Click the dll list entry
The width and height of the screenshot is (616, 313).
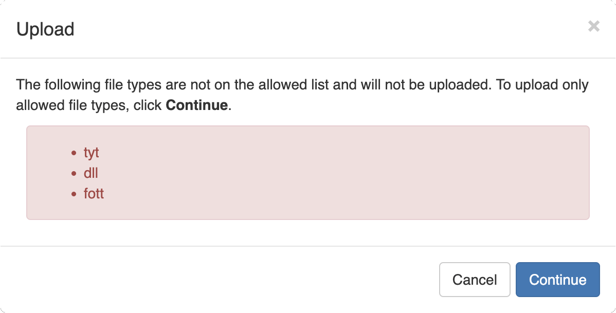coord(91,173)
